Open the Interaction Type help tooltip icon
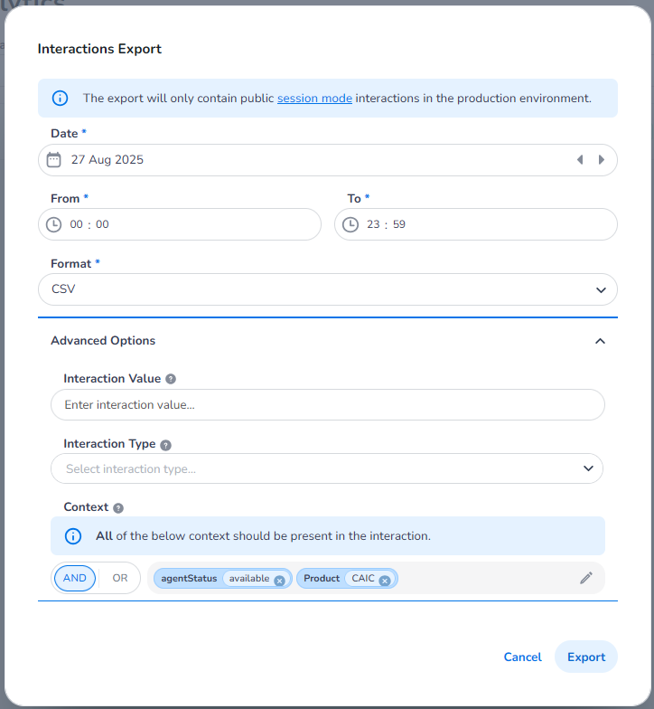This screenshot has width=654, height=709. [165, 444]
